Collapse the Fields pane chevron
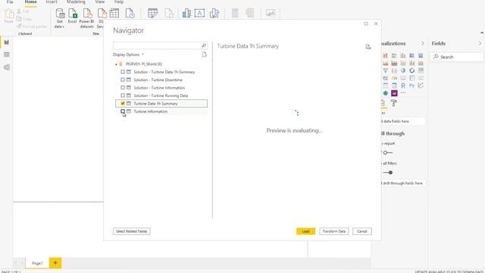Screen dimensions: 485x273 point(480,44)
